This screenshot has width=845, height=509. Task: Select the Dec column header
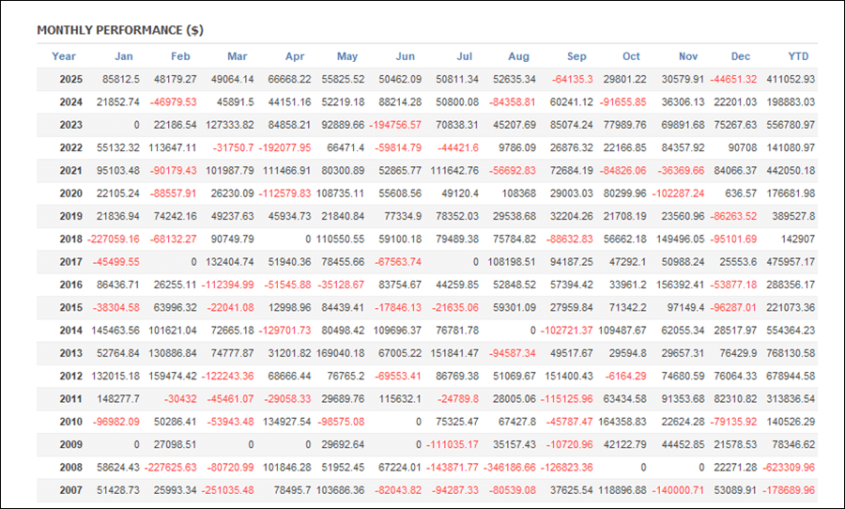[742, 56]
